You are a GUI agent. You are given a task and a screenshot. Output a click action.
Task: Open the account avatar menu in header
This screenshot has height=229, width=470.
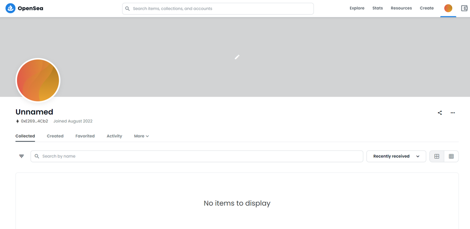point(448,8)
